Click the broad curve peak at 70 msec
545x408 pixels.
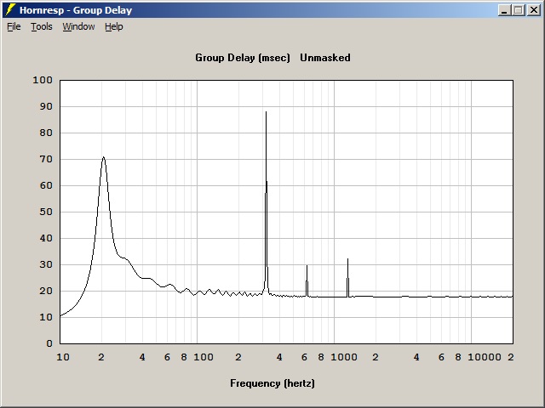[x=103, y=157]
